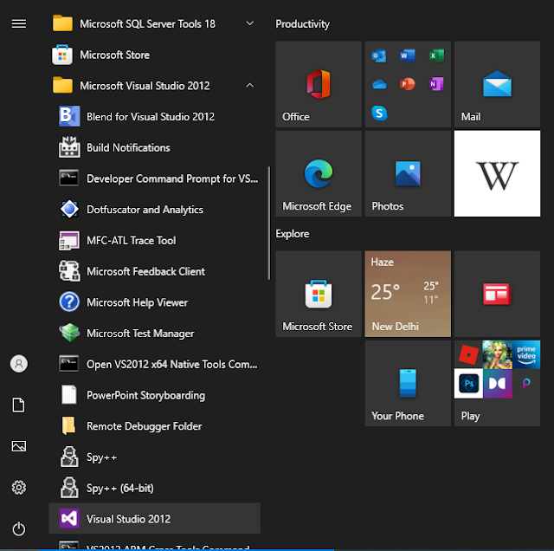Image resolution: width=554 pixels, height=551 pixels.
Task: Click the app list scrollbar thumb
Action: (269, 223)
